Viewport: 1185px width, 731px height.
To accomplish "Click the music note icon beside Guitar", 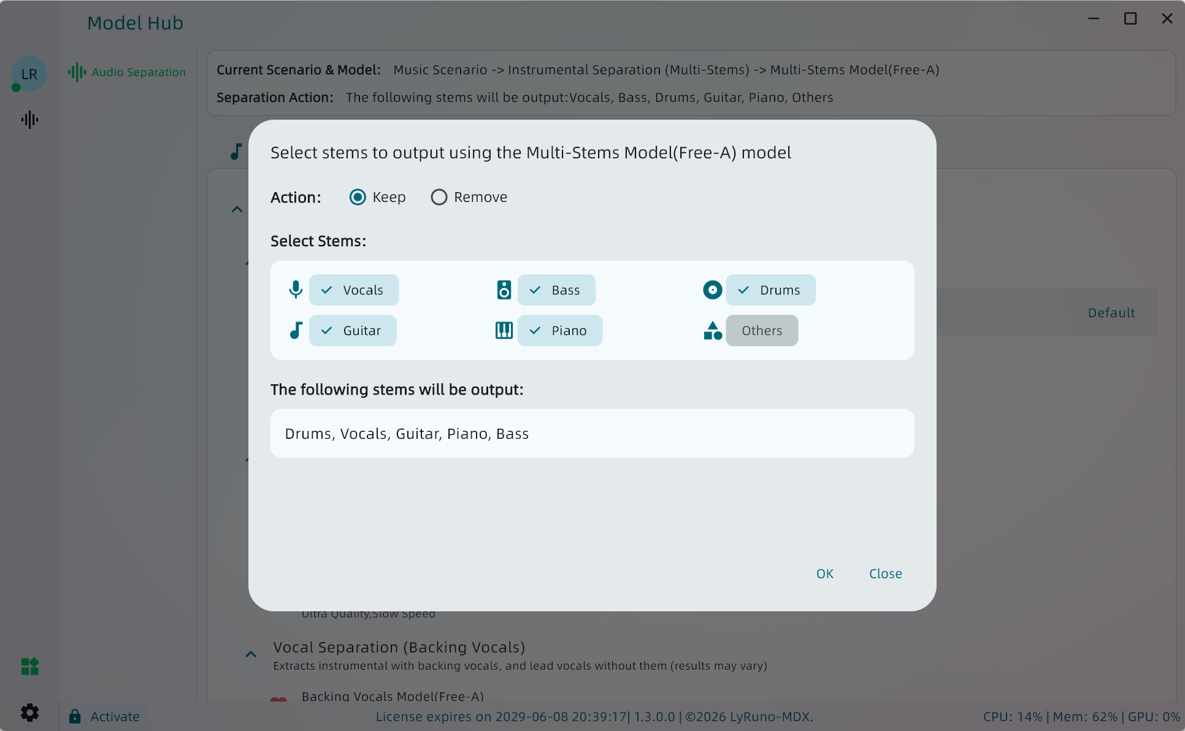I will pos(296,330).
